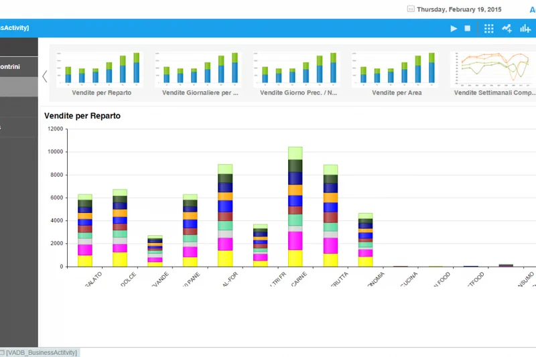The width and height of the screenshot is (536, 357).
Task: Click the light green top of the FRUTTA bar
Action: click(330, 169)
